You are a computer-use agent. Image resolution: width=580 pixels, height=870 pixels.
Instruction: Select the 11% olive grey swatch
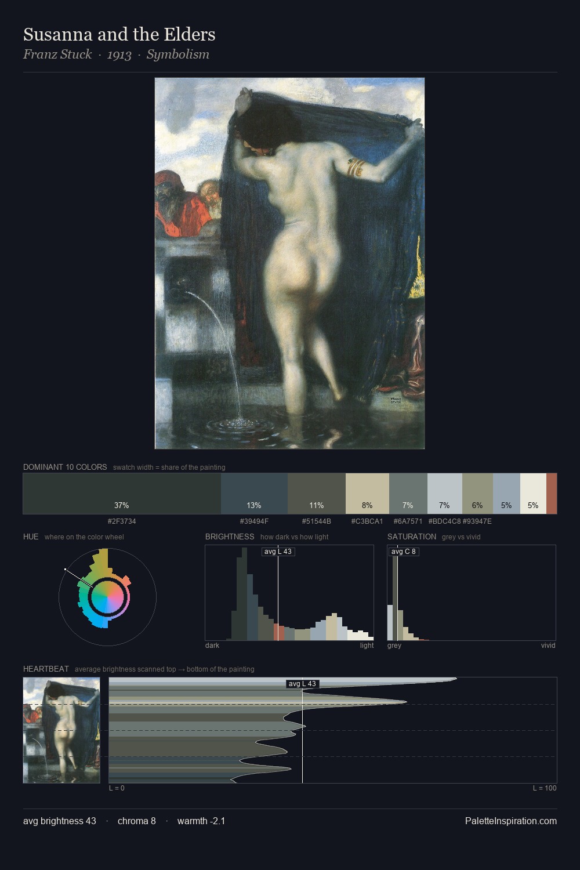(x=317, y=494)
